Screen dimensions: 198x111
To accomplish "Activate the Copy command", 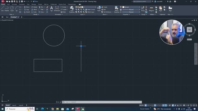I will [x=27, y=10].
